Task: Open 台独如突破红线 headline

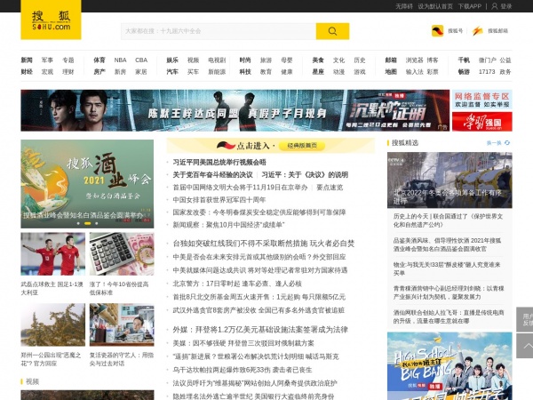Action: (264, 244)
